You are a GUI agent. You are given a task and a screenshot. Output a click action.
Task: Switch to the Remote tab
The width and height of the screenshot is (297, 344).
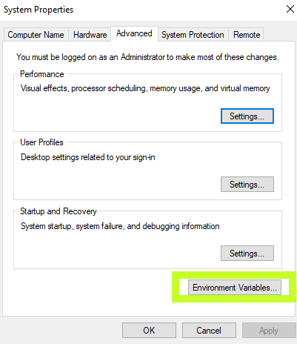coord(247,35)
